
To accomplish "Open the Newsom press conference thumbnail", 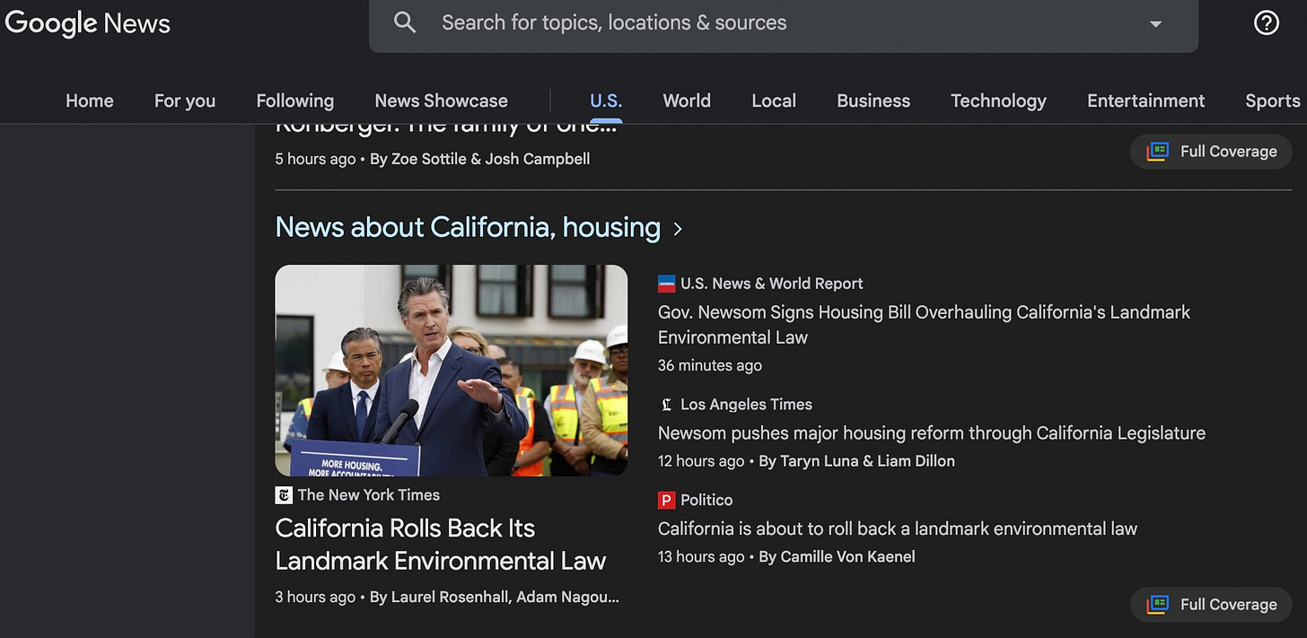I will 452,370.
